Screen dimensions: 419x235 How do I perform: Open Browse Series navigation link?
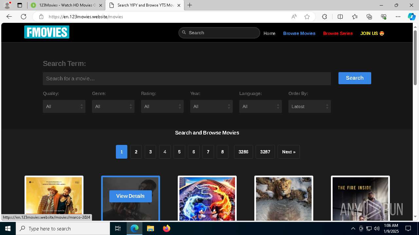pos(338,33)
